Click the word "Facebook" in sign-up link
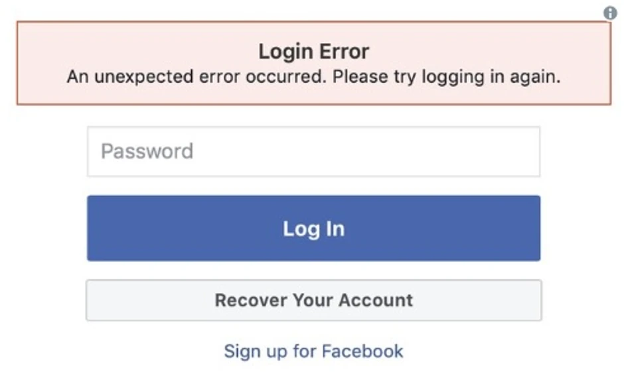 pos(362,351)
